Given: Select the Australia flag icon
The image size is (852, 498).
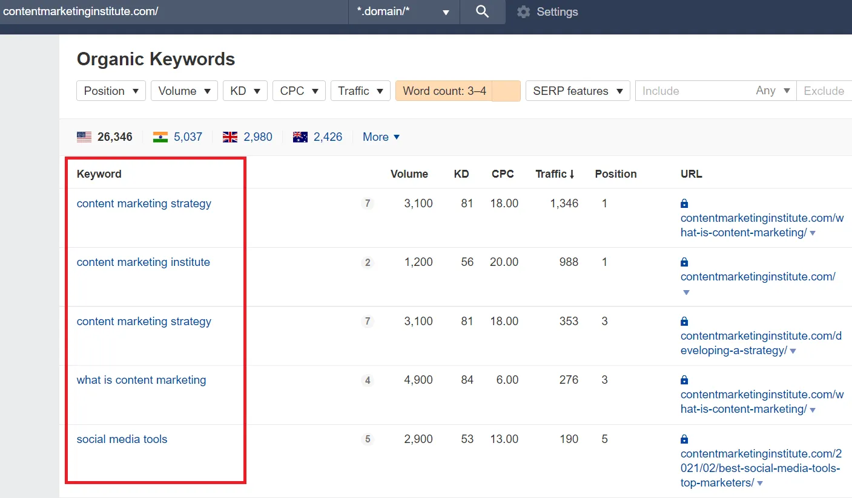Looking at the screenshot, I should click(x=300, y=137).
